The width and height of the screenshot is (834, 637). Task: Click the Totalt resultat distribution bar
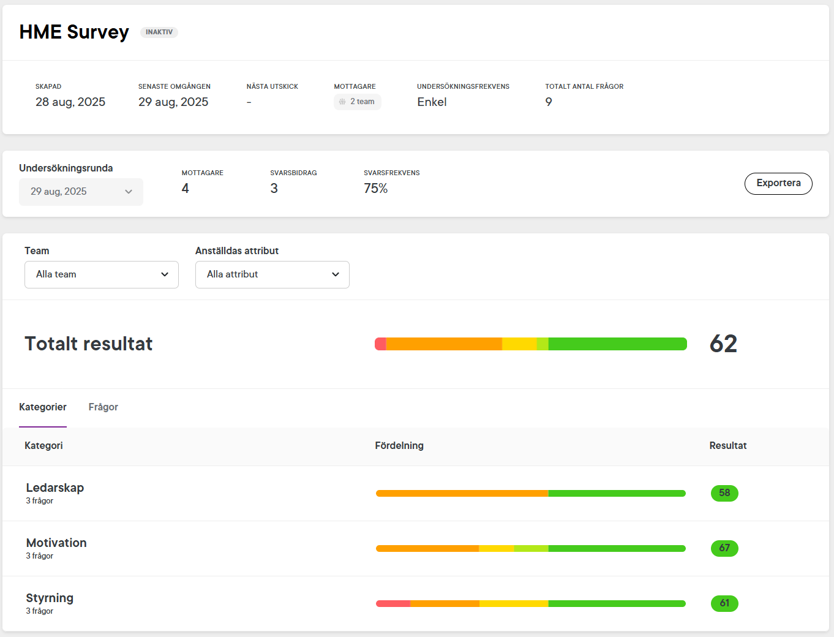tap(530, 344)
